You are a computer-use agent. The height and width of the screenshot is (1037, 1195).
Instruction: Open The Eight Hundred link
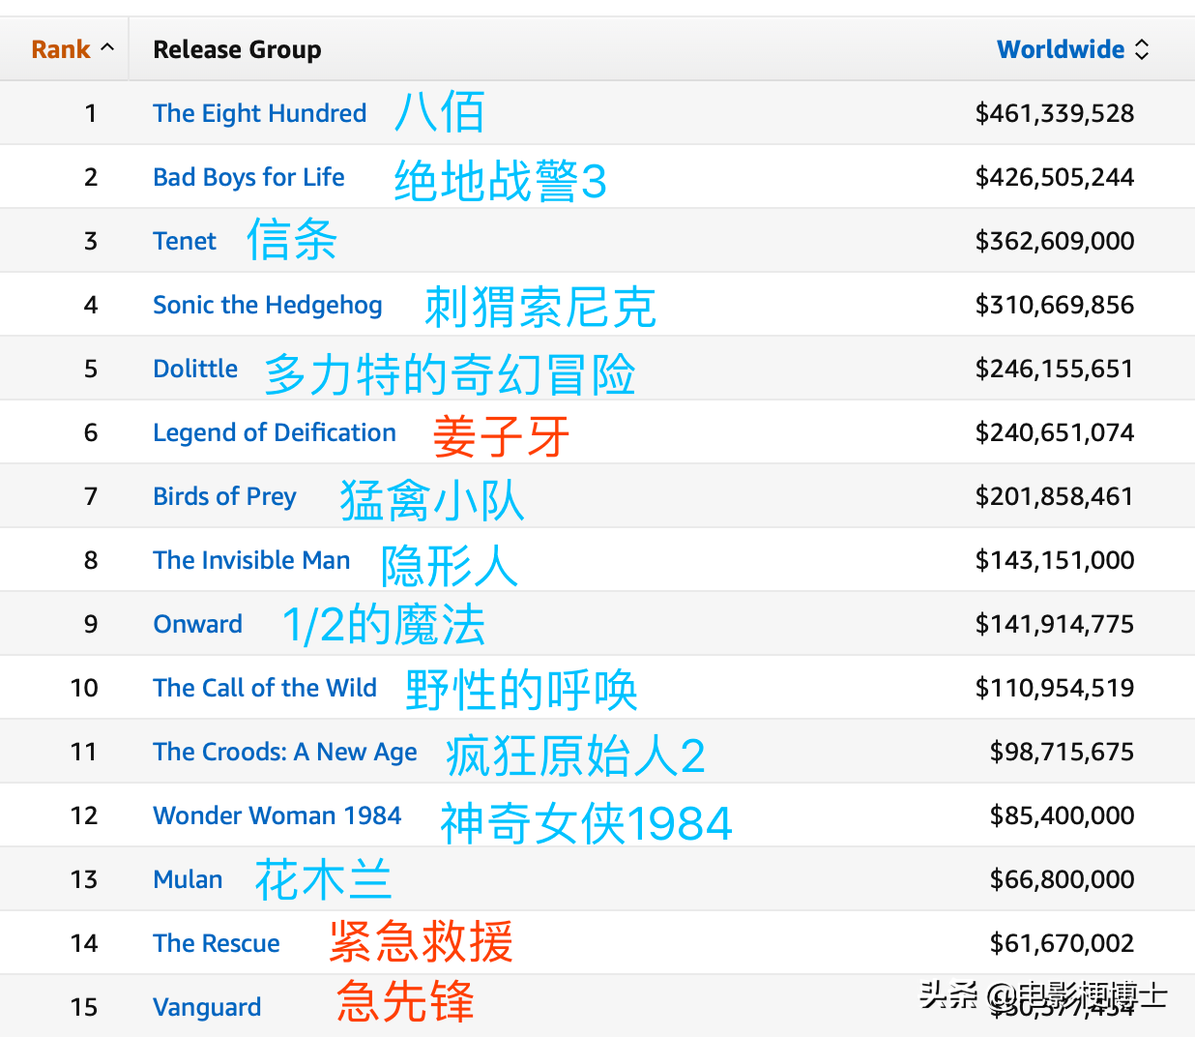coord(260,113)
